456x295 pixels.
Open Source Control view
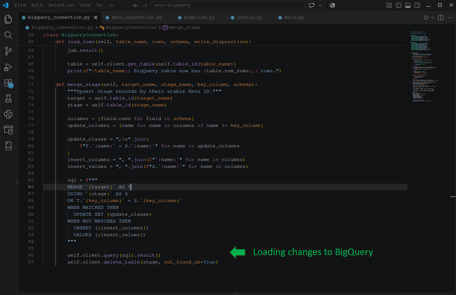pyautogui.click(x=8, y=51)
